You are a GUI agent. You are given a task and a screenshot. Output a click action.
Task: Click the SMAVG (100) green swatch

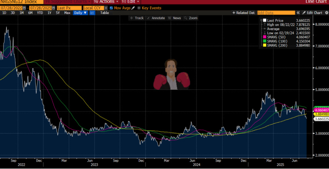coord(264,41)
